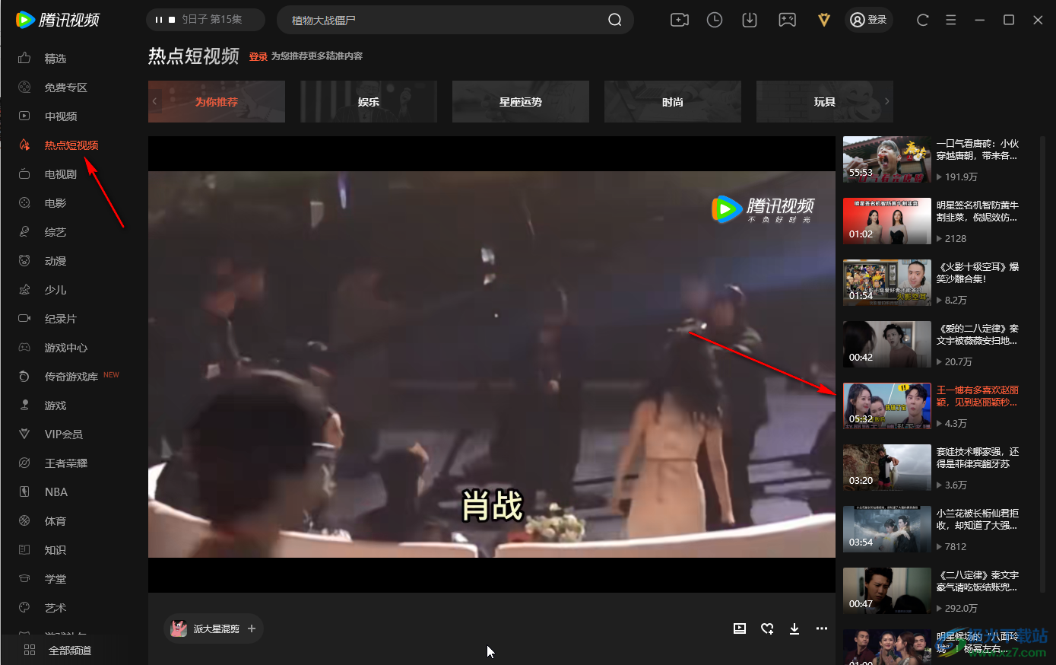Play the 明星签名机智防黄牛 video thumbnail

point(887,221)
